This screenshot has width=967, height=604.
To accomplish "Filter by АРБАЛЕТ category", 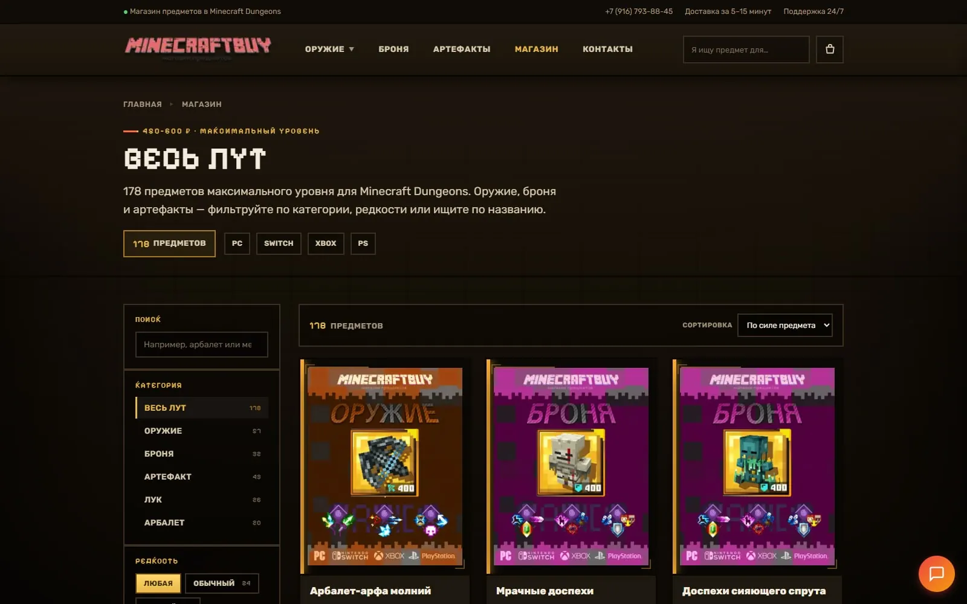I will (x=202, y=522).
